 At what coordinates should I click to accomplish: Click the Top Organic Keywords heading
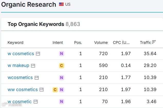(x=36, y=24)
